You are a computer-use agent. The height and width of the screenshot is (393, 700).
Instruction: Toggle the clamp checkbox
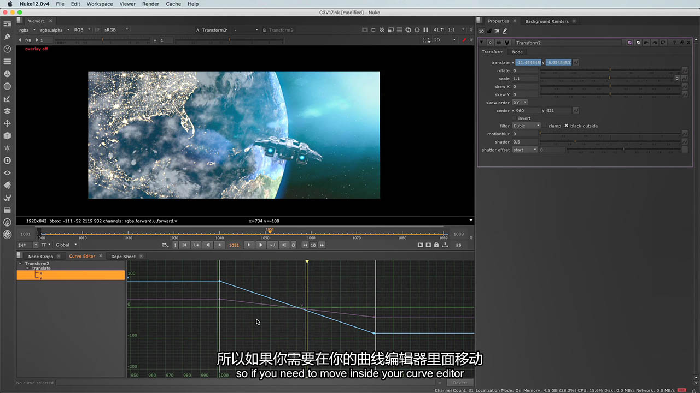click(x=545, y=126)
